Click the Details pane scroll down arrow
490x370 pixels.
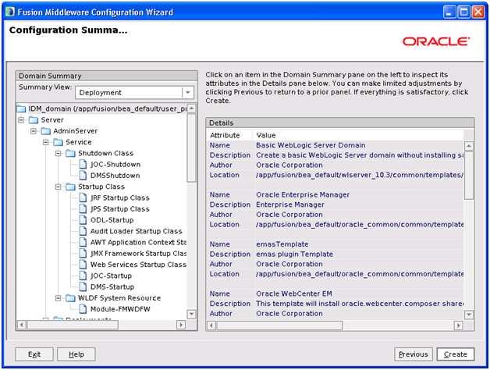click(469, 315)
